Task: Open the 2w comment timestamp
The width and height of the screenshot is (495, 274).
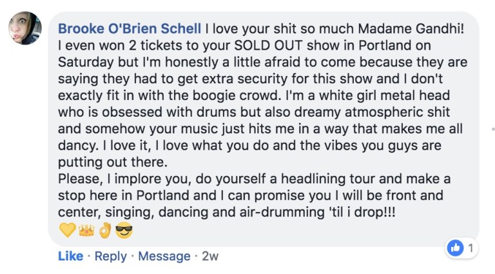Action: tap(210, 256)
